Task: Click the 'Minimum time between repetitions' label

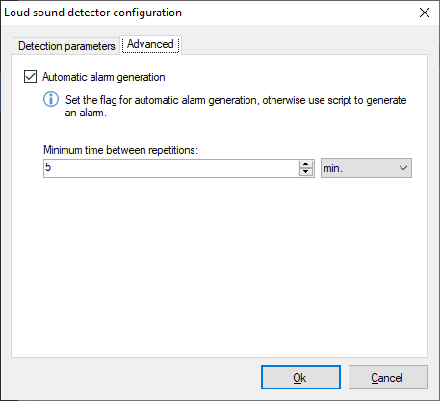Action: pos(120,150)
